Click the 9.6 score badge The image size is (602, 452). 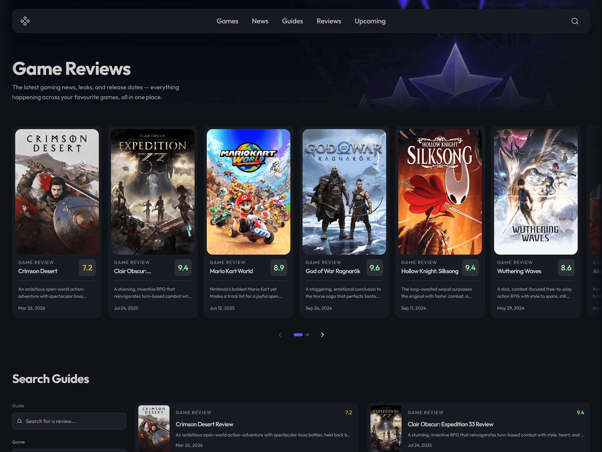[x=374, y=268]
